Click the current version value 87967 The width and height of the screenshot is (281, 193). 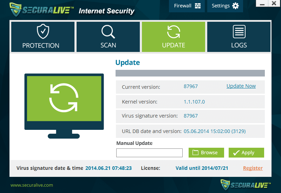tap(191, 86)
